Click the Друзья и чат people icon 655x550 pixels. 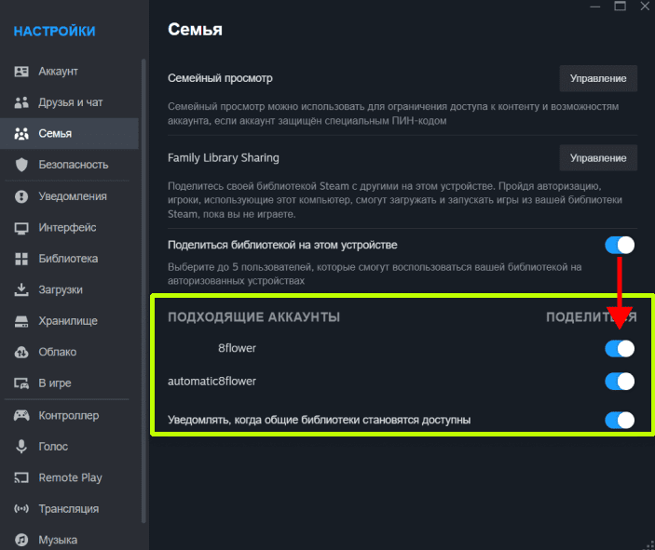coord(21,102)
